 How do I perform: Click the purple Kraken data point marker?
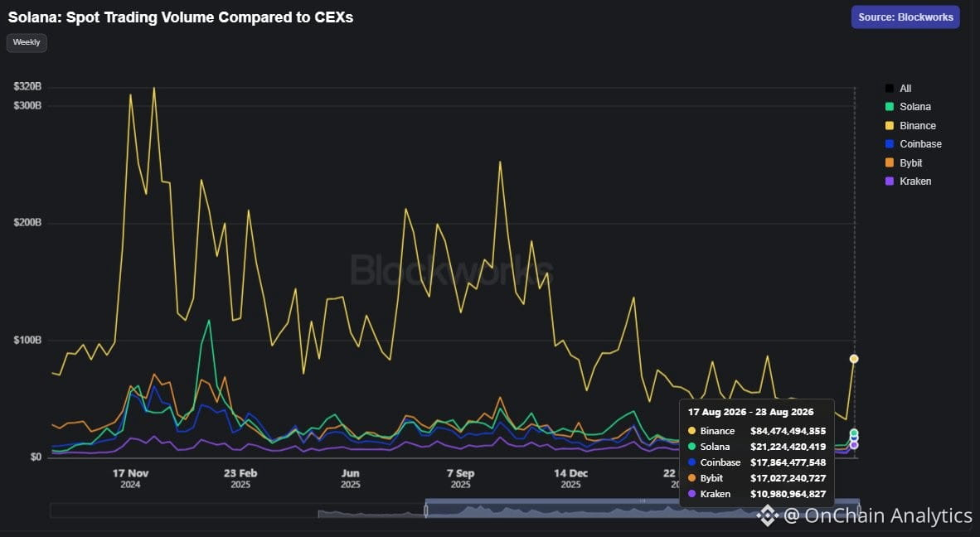[854, 445]
